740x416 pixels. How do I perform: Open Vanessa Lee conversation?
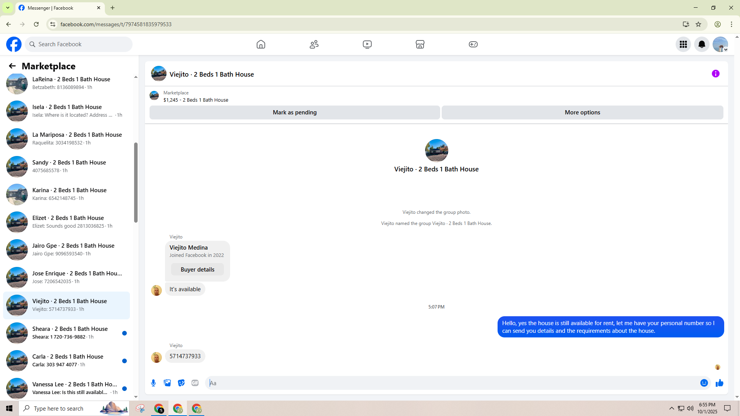pos(66,388)
